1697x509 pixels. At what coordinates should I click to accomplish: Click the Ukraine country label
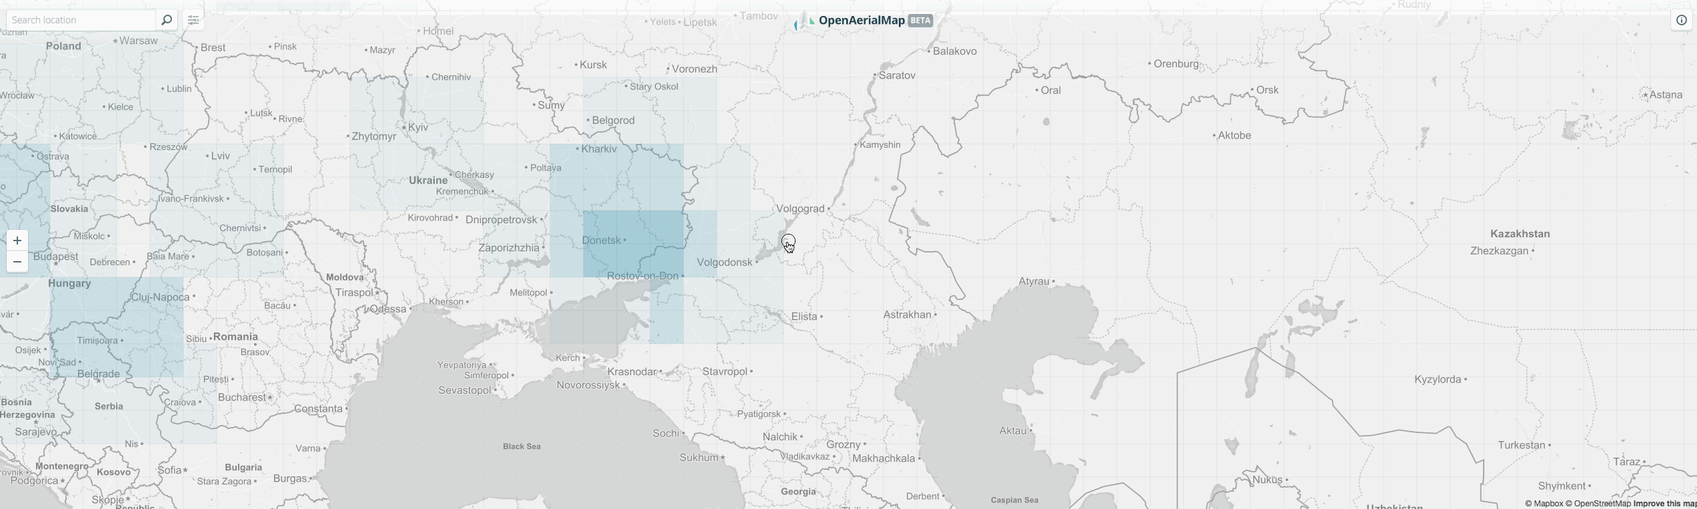coord(428,181)
